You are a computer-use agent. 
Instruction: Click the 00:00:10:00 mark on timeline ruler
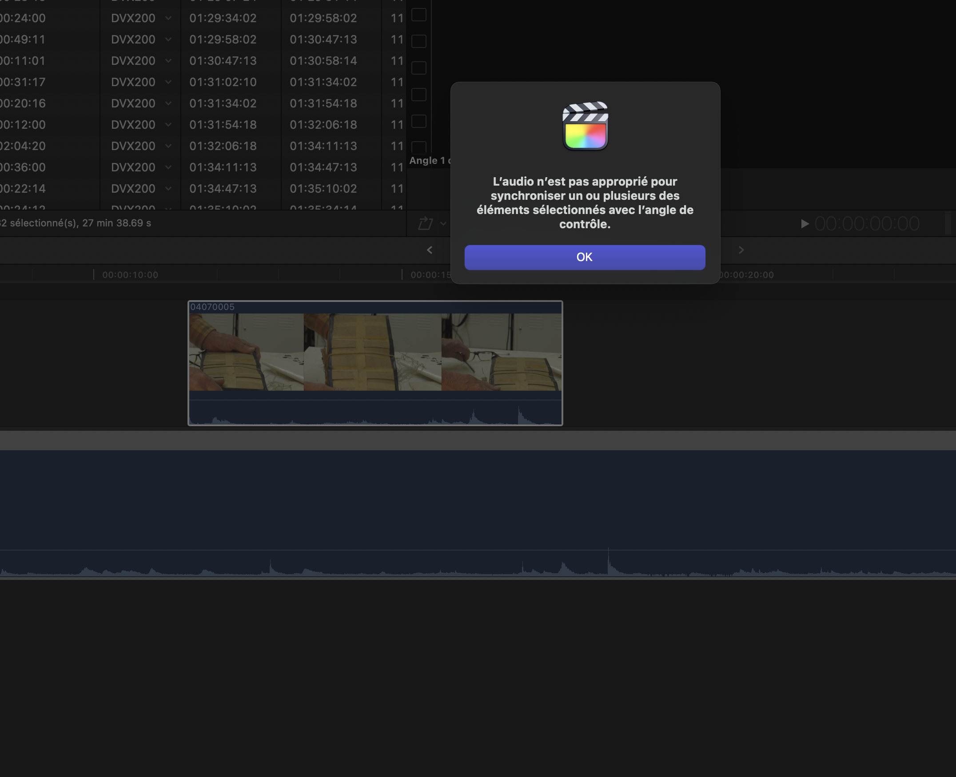pos(130,275)
